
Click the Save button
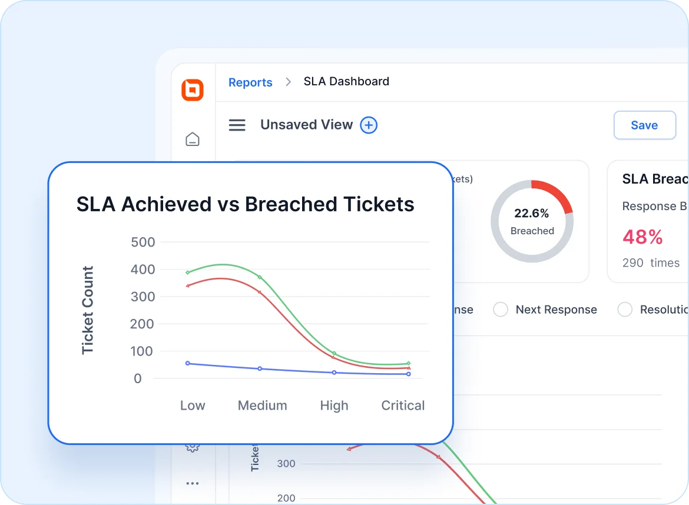click(x=644, y=125)
